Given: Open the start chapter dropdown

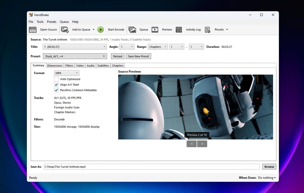Looking at the screenshot, I should 177,47.
